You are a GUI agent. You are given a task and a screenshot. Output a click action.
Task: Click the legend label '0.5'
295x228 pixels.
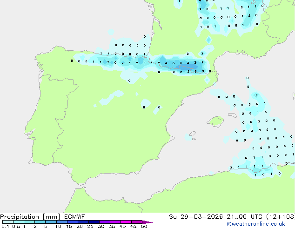click(x=16, y=226)
